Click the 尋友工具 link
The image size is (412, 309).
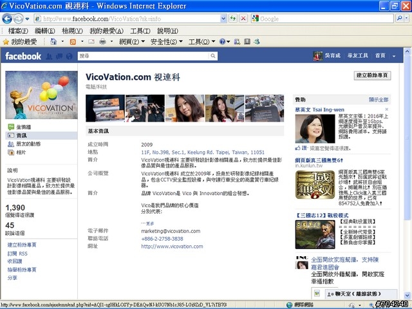tap(358, 56)
